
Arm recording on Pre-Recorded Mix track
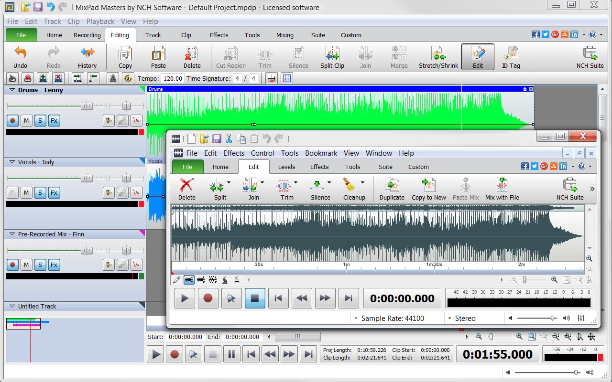[12, 265]
